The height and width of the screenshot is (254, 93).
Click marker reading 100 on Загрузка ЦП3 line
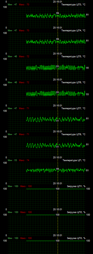click(57, 241)
